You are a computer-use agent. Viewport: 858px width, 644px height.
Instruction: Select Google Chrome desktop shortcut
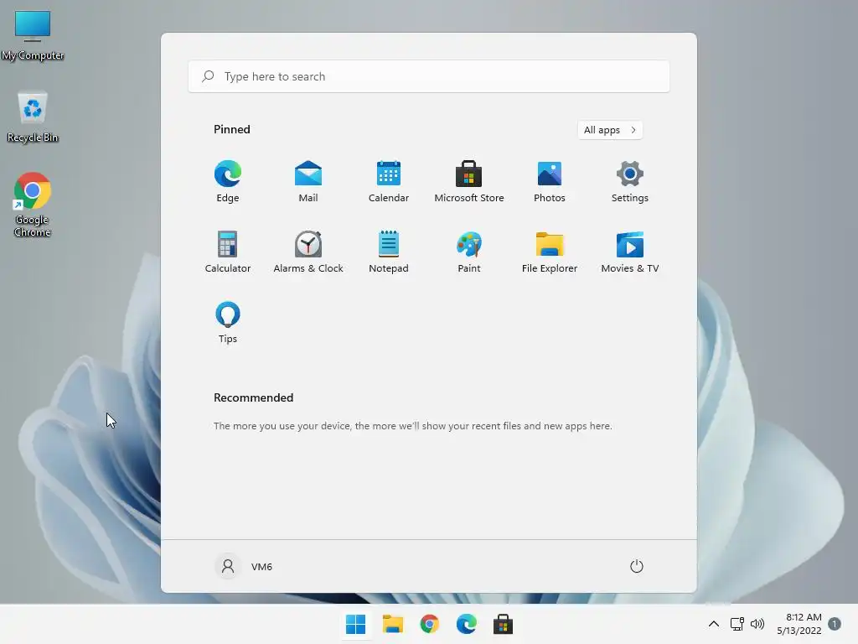[33, 205]
